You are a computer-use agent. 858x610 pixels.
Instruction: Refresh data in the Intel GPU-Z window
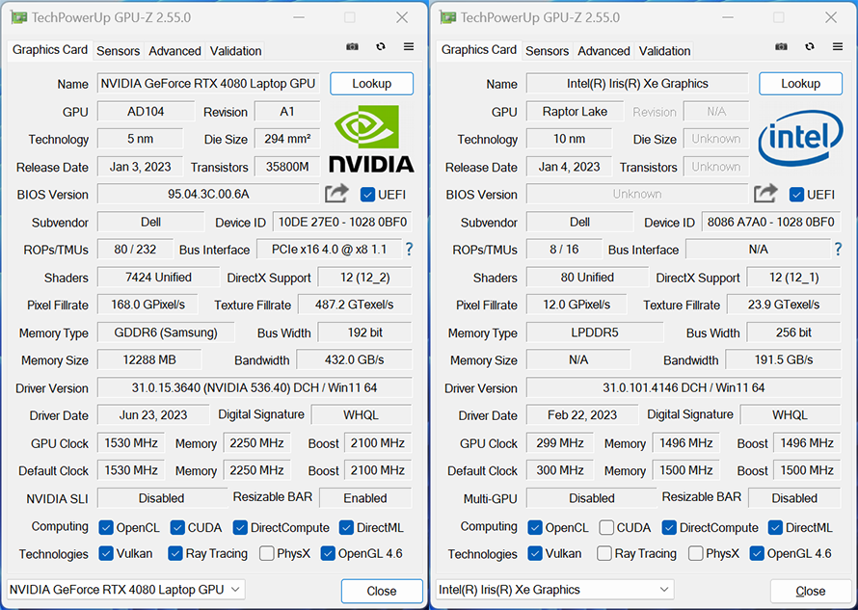pyautogui.click(x=809, y=47)
